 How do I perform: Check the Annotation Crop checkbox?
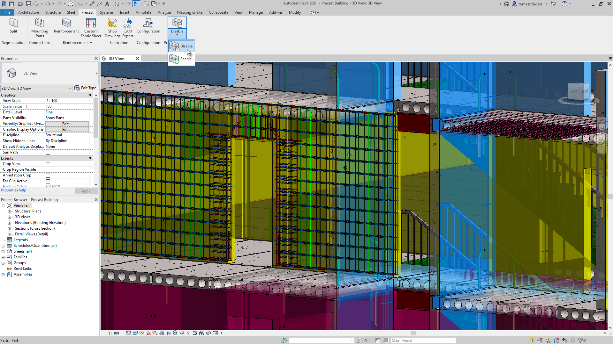[48, 176]
